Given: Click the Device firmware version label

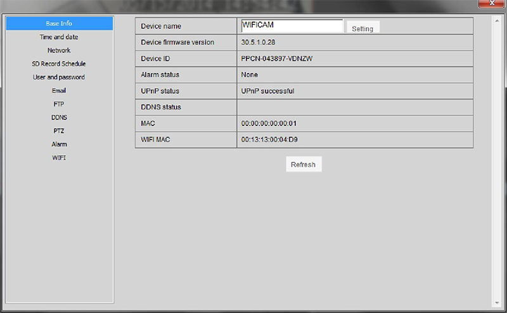Looking at the screenshot, I should tap(177, 42).
